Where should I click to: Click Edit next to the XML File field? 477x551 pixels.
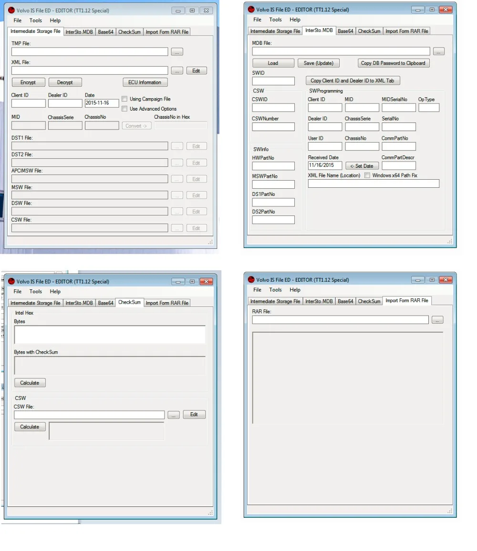[197, 71]
